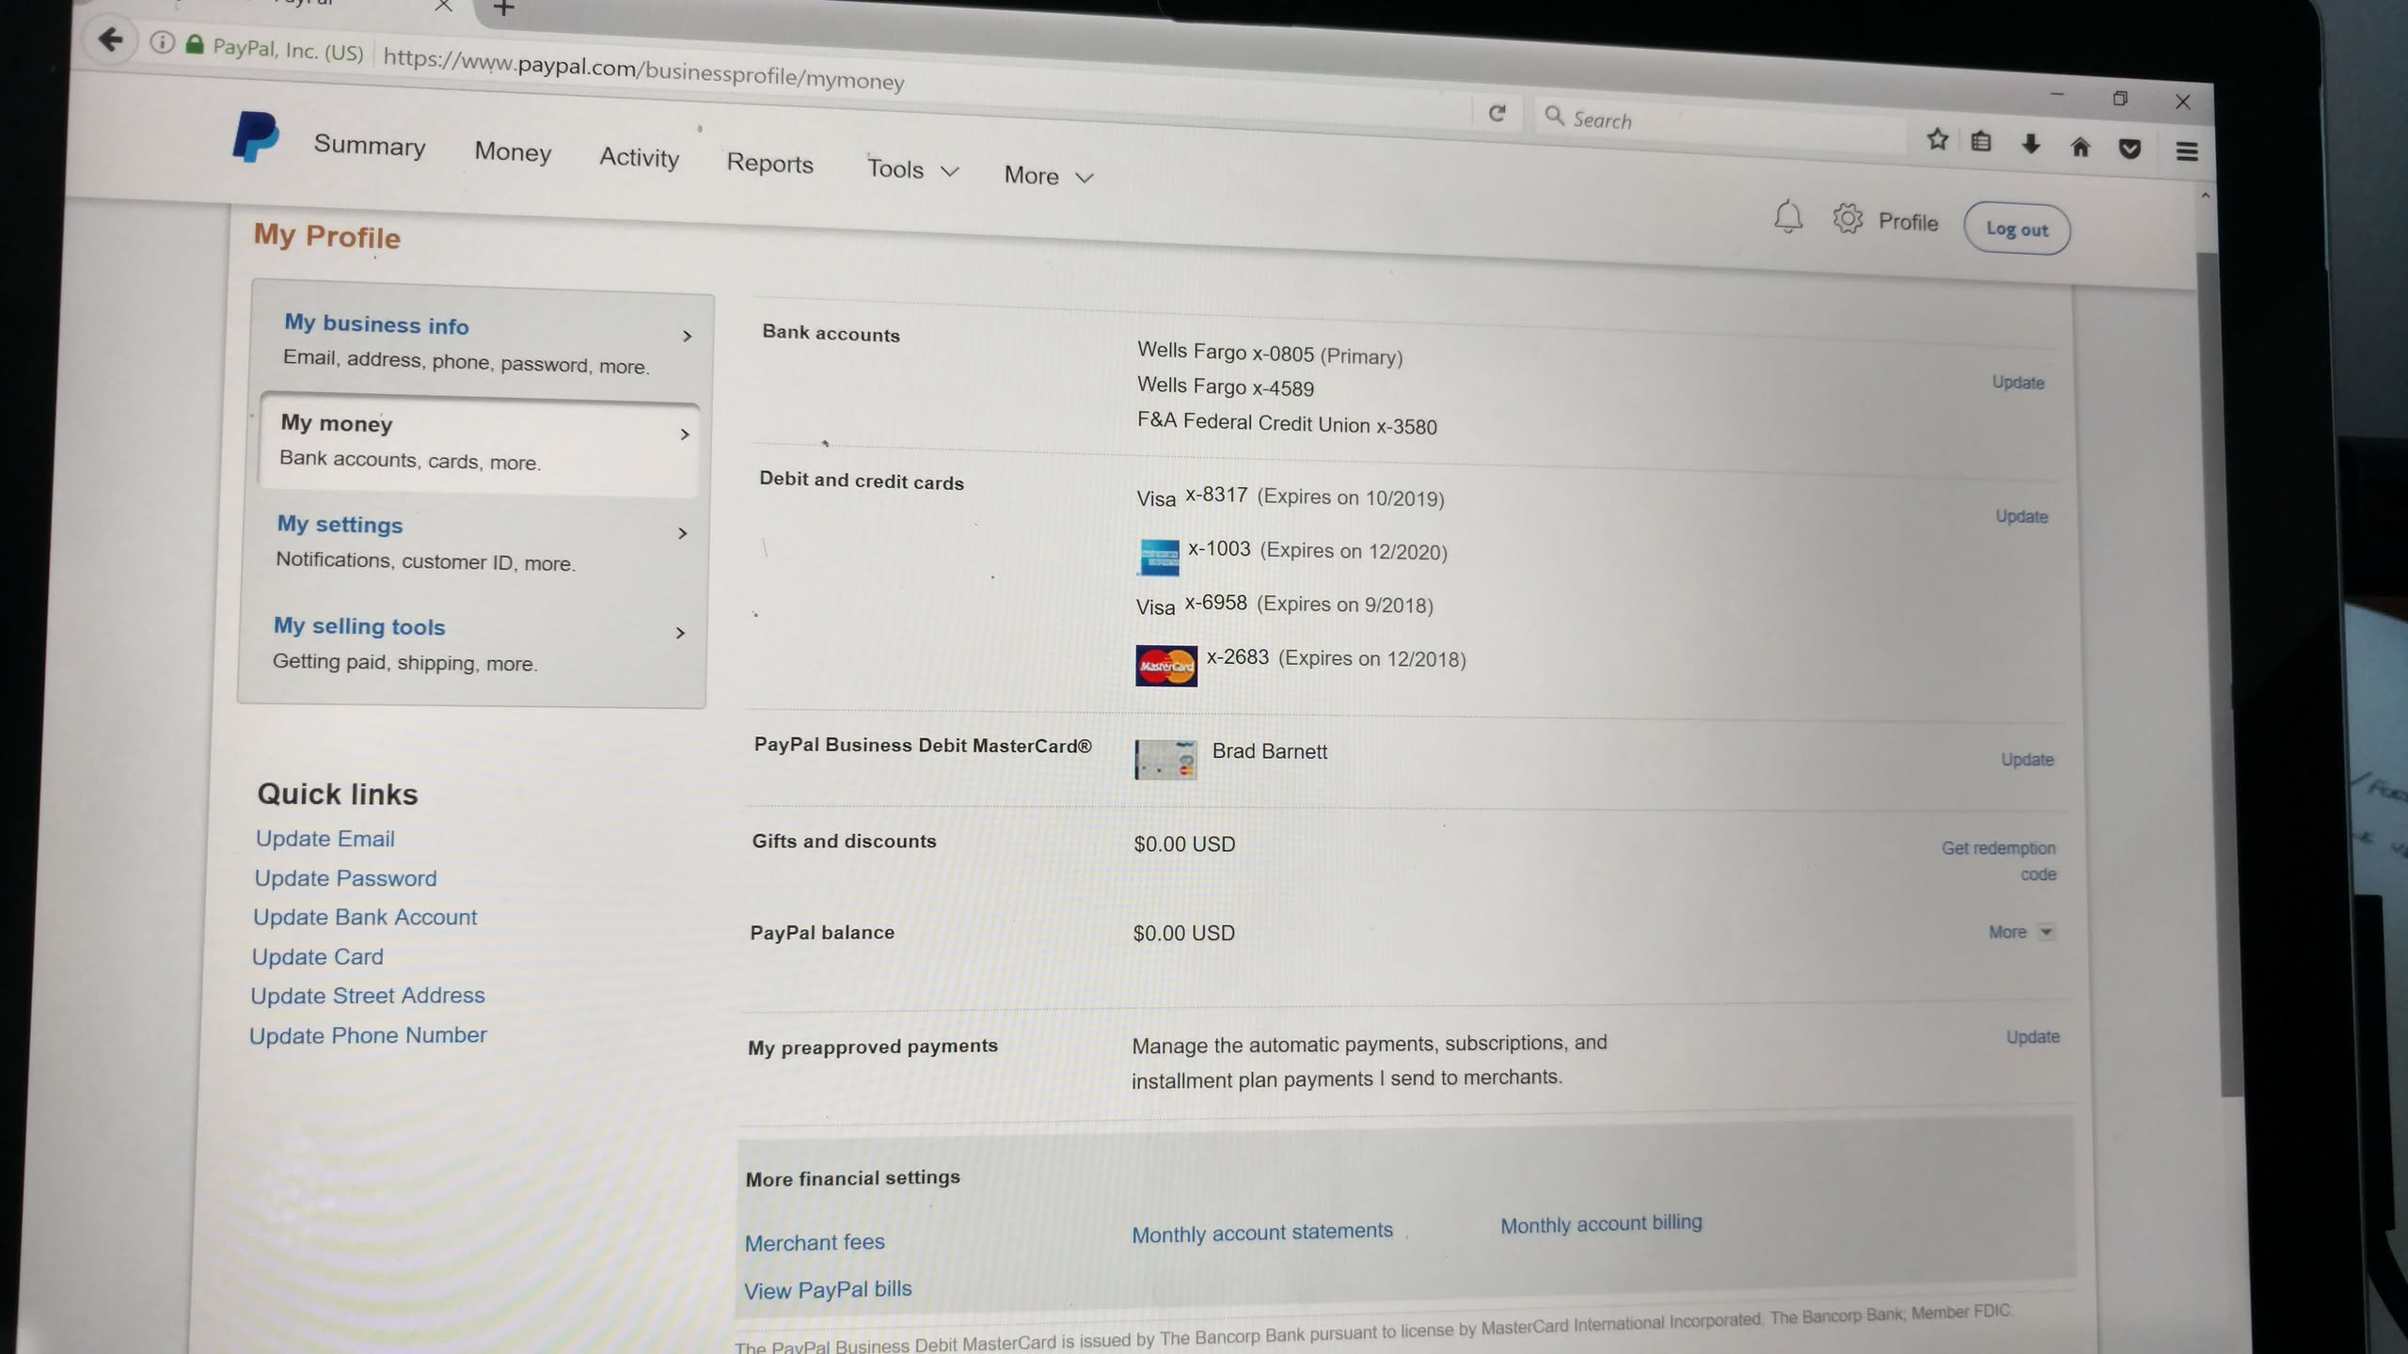Reload the page with refresh icon
This screenshot has width=2408, height=1354.
(x=1497, y=114)
